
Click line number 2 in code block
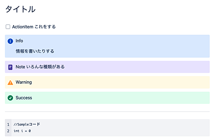click(8, 131)
